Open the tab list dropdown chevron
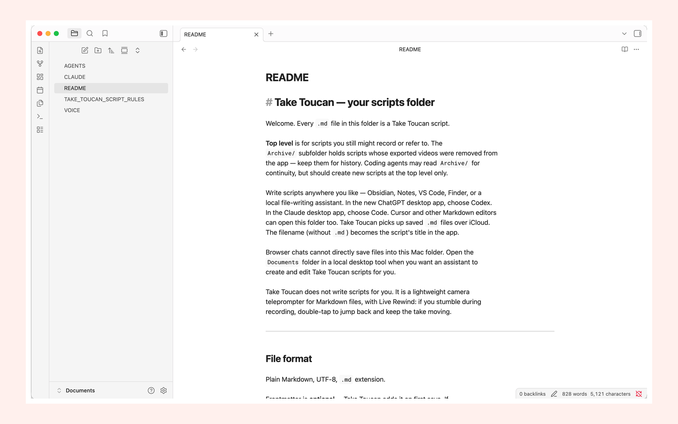 [624, 33]
